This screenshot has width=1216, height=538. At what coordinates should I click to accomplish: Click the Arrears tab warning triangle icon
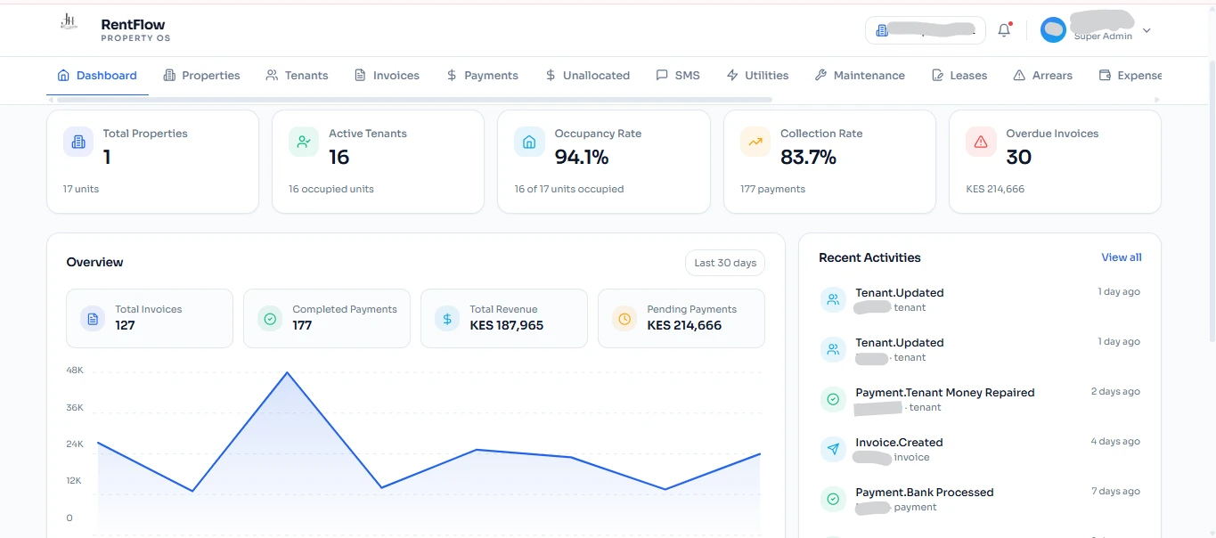pos(1019,76)
